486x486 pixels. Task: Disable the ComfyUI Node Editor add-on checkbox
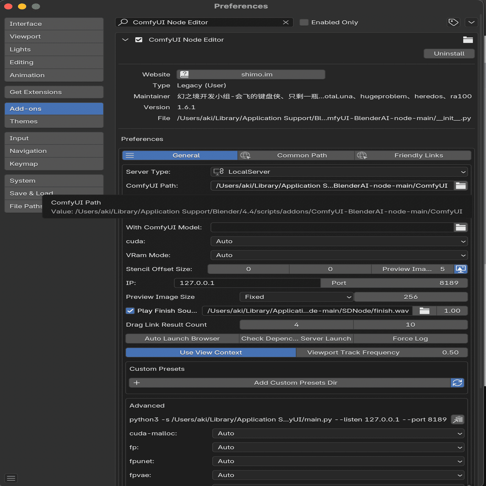[x=139, y=40]
